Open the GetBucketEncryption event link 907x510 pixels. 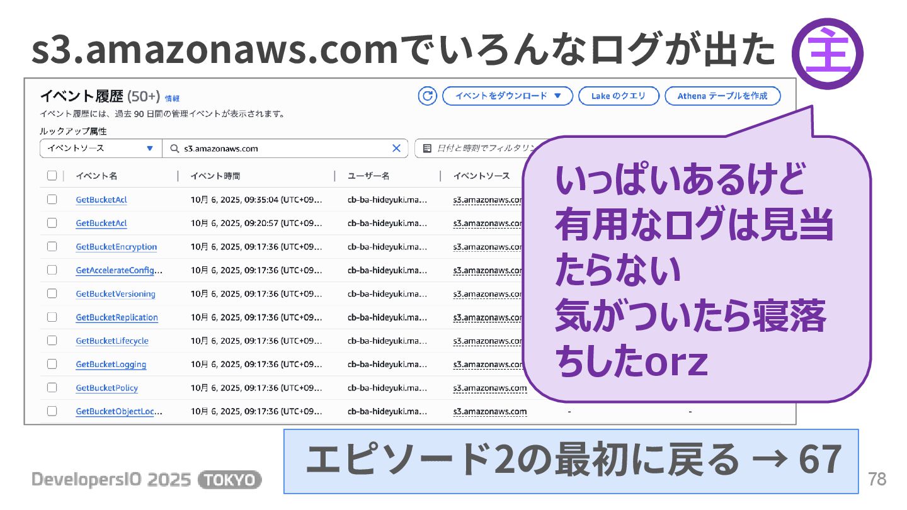click(x=117, y=247)
